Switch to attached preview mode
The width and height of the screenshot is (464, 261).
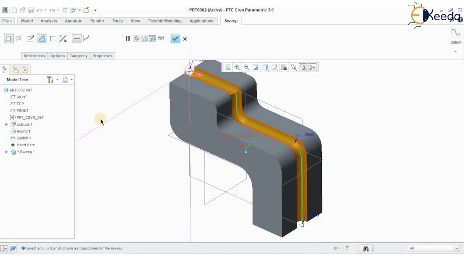pyautogui.click(x=152, y=38)
